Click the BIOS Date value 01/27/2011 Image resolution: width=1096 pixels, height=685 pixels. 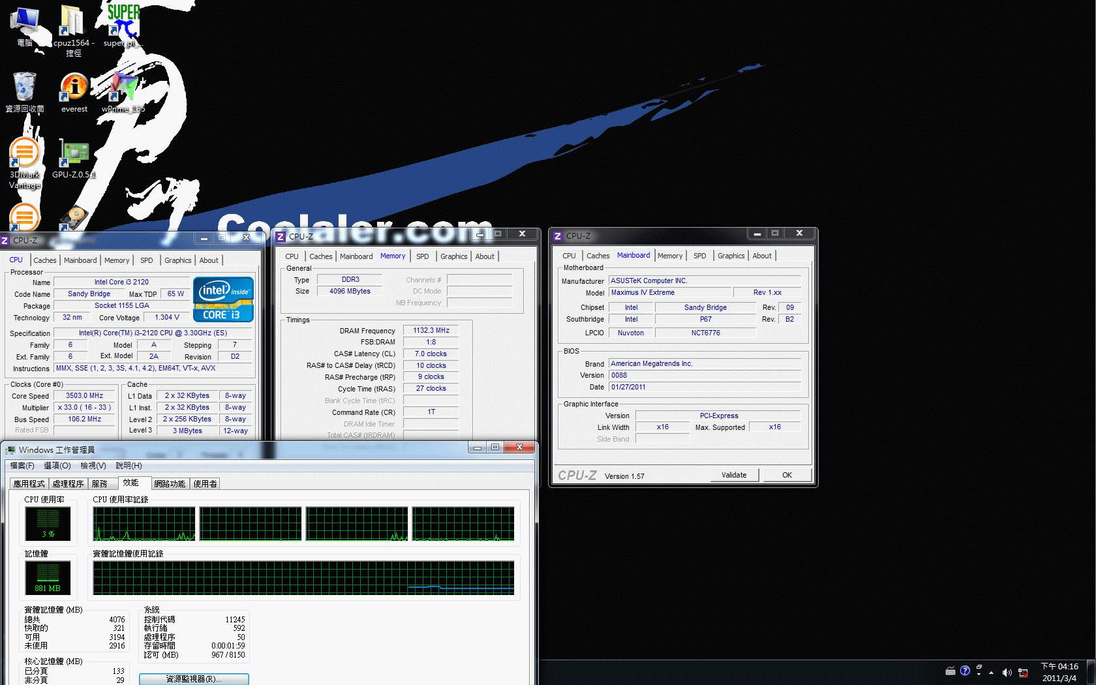[x=705, y=388]
